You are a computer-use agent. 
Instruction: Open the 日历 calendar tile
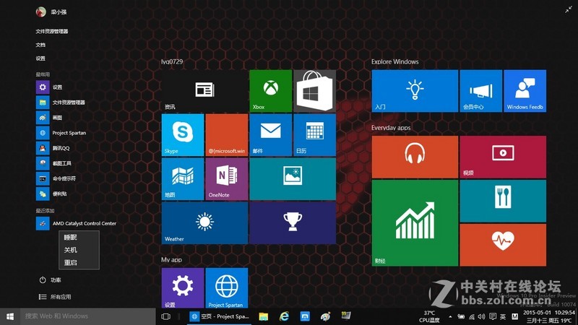click(314, 135)
